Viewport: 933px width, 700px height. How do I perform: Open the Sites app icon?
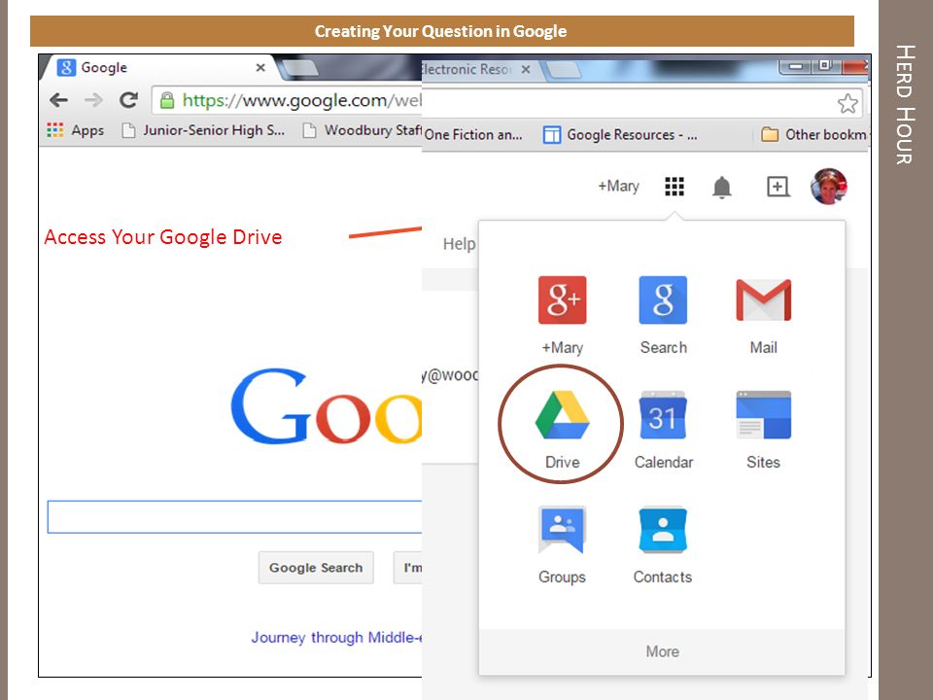point(764,415)
